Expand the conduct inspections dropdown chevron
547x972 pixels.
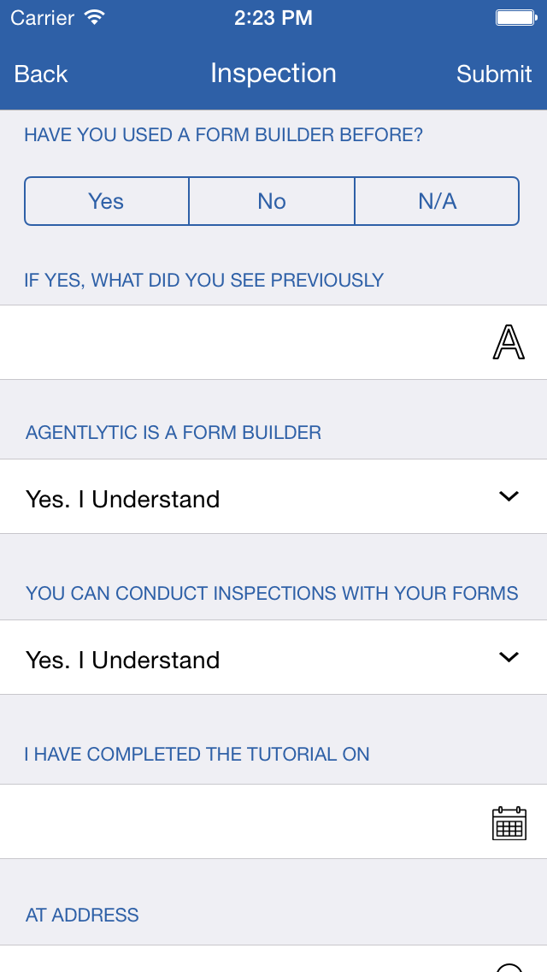[509, 656]
